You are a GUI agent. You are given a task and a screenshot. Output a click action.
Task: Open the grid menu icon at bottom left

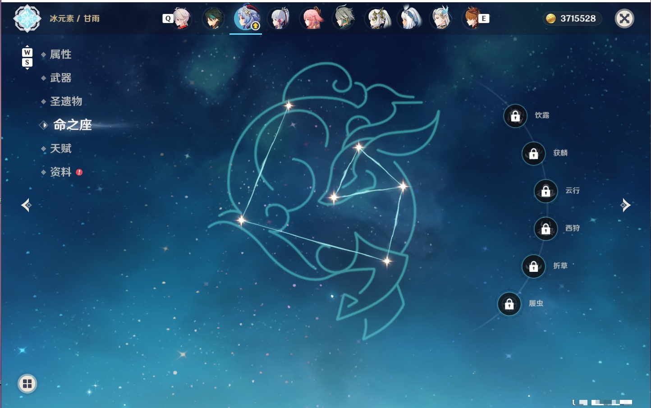pos(27,384)
